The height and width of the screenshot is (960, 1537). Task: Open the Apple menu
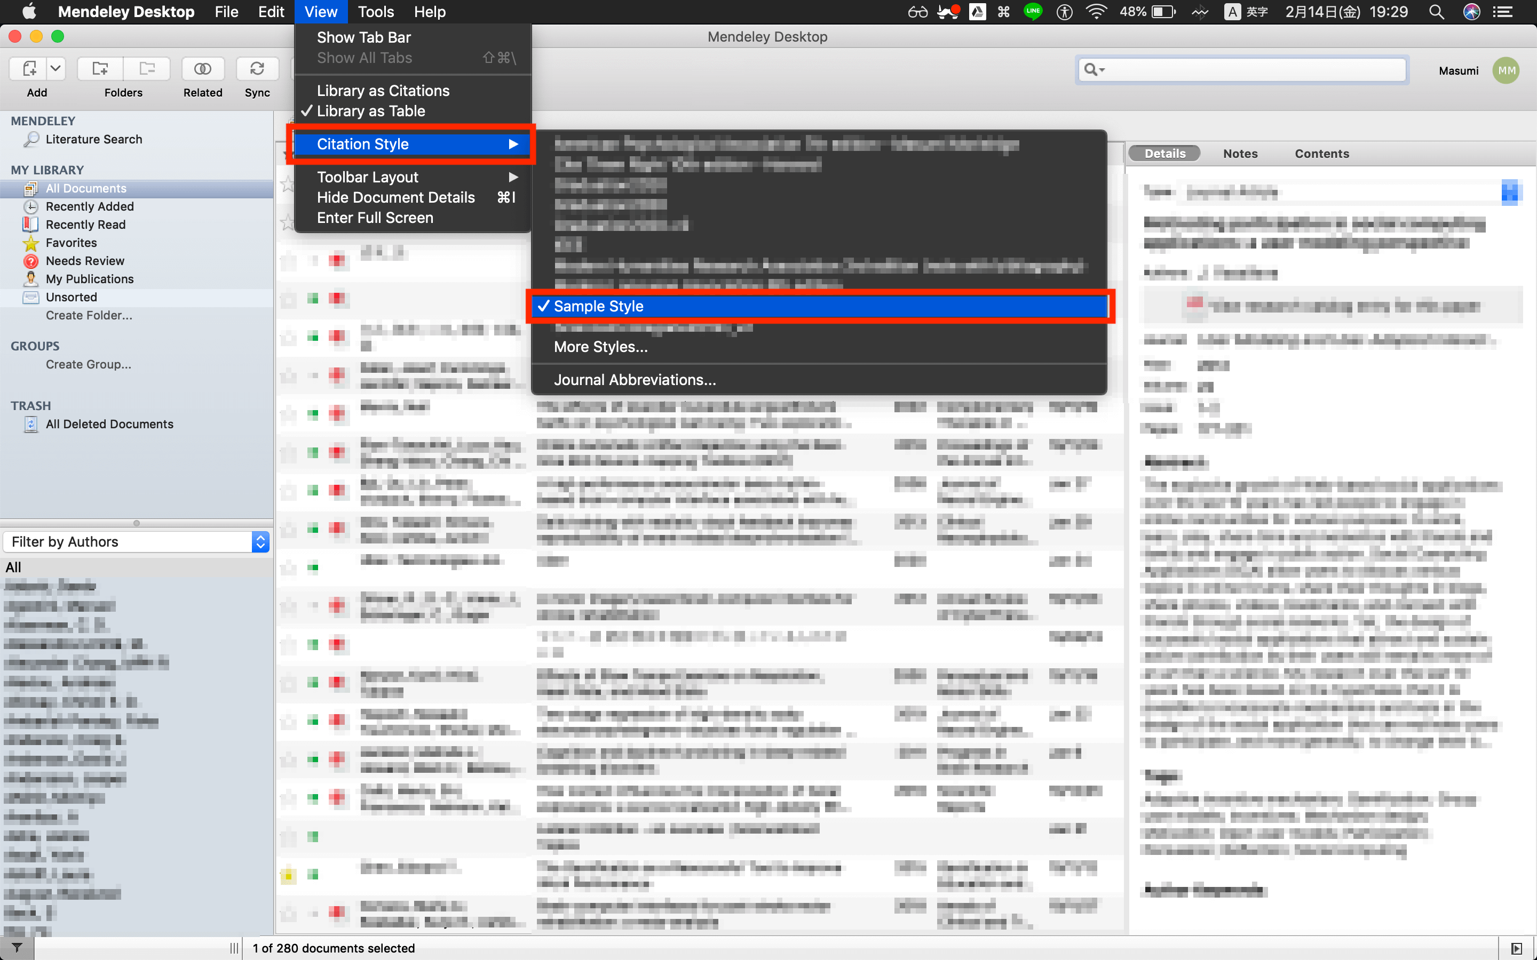tap(29, 11)
